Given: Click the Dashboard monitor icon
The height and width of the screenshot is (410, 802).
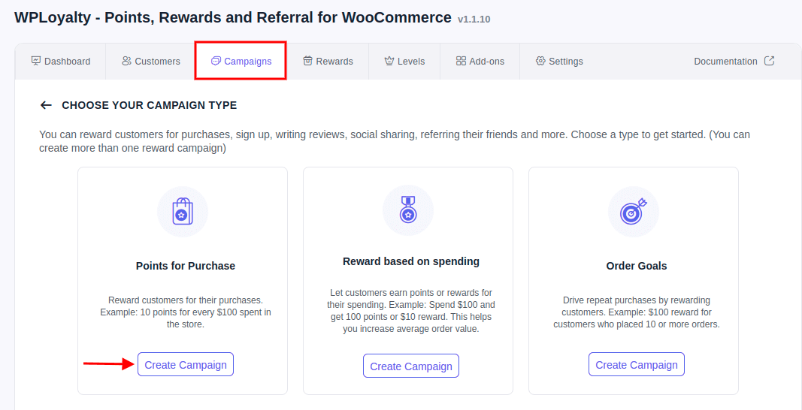Looking at the screenshot, I should coord(36,61).
